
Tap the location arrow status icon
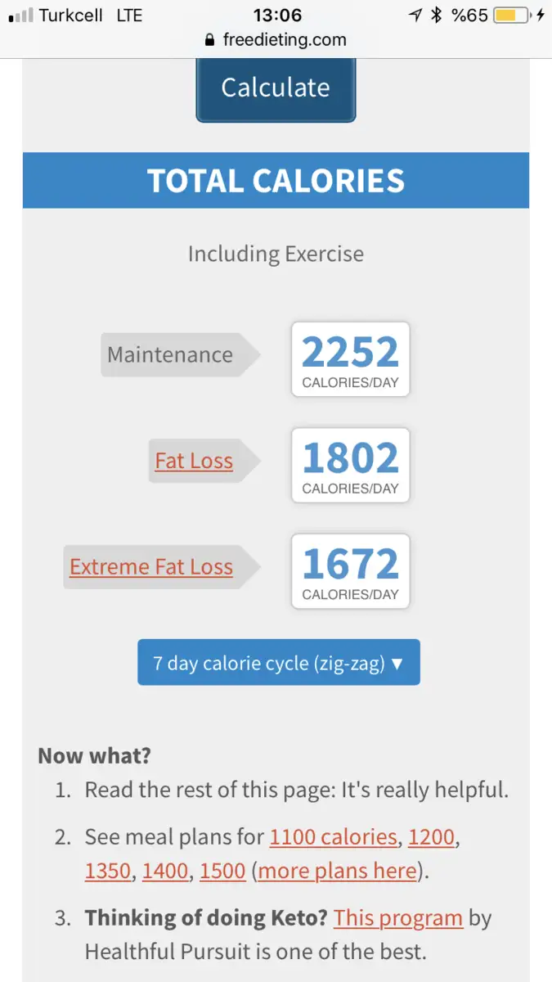(x=415, y=15)
